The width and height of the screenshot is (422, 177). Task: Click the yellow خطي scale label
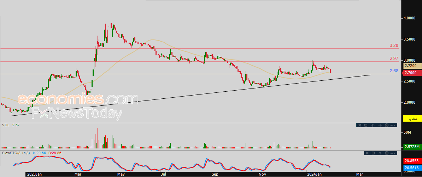[x=412, y=118]
